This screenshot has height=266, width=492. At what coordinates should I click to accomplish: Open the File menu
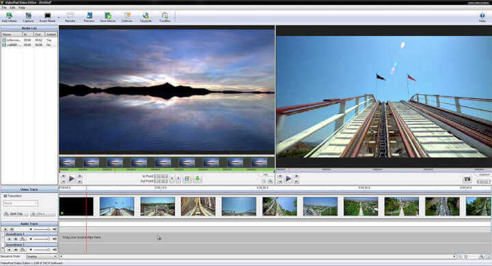(x=4, y=8)
